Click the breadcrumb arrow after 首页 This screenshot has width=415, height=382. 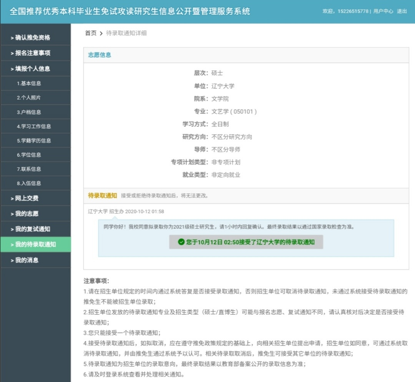(101, 33)
